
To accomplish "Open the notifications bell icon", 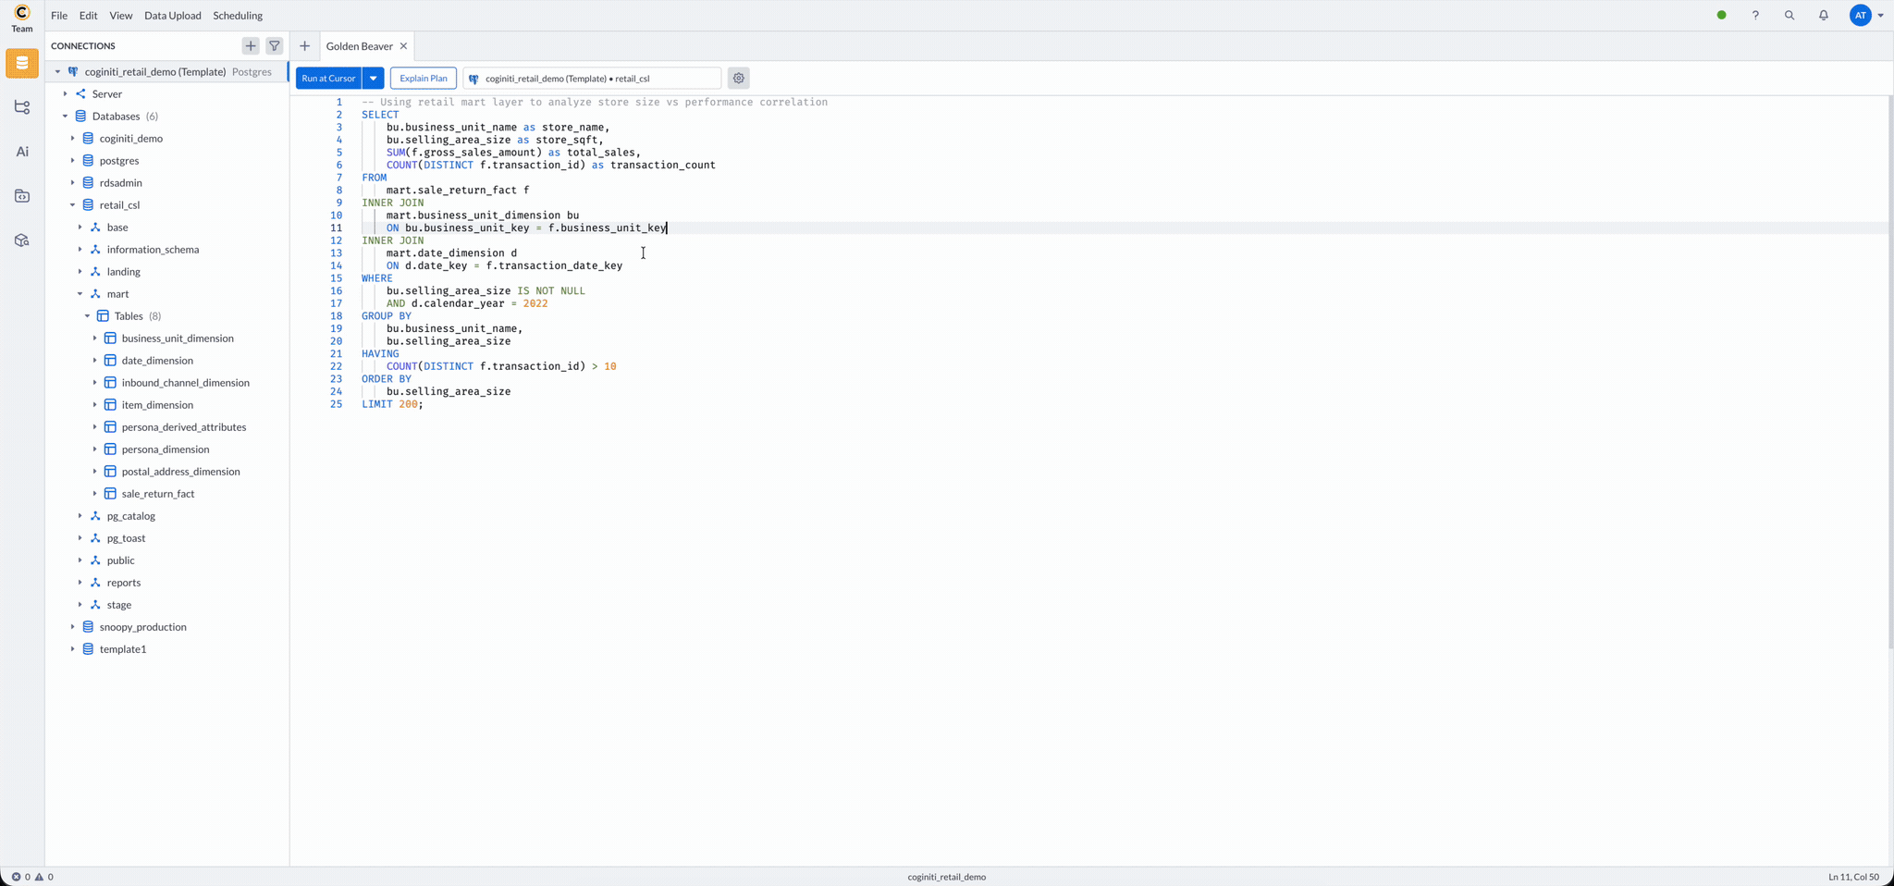I will tap(1822, 15).
